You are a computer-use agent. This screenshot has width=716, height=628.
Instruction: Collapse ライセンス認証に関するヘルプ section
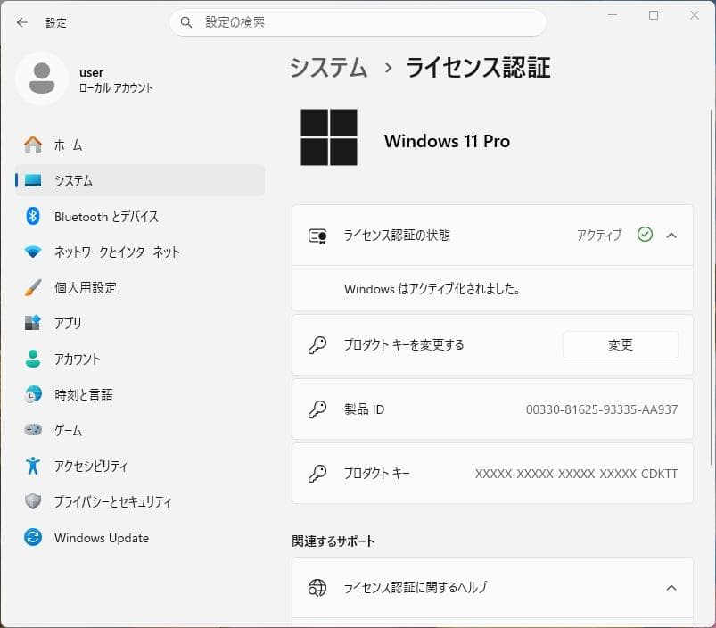pyautogui.click(x=671, y=588)
